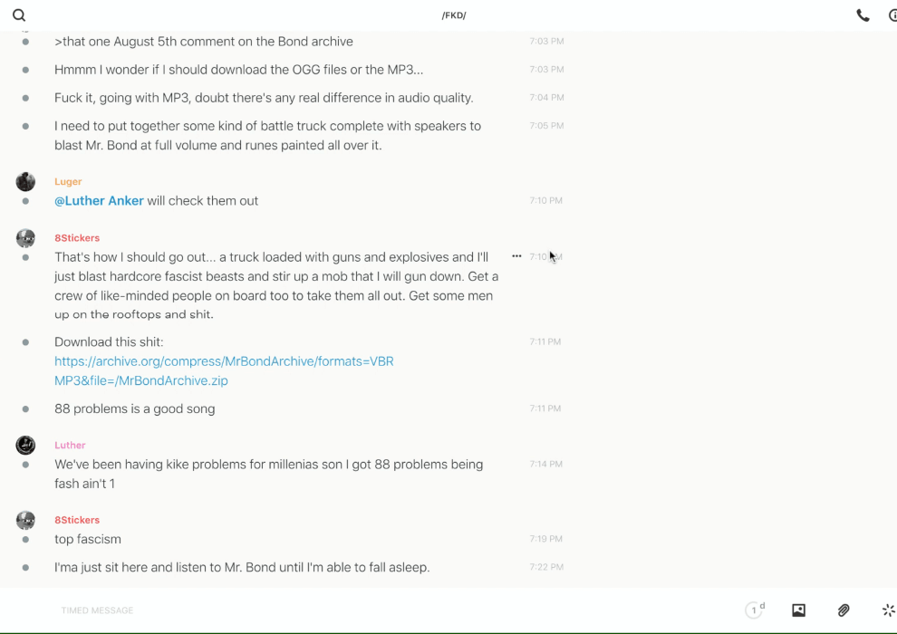
Task: Click the 7:22 PM timestamp
Action: pos(546,567)
